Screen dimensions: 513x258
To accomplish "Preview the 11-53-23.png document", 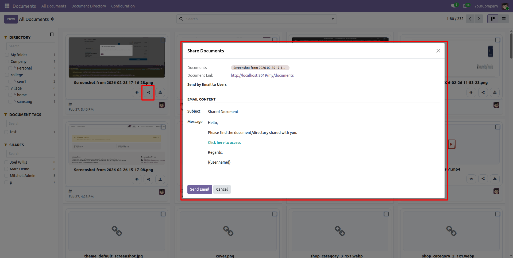I will 471,93.
